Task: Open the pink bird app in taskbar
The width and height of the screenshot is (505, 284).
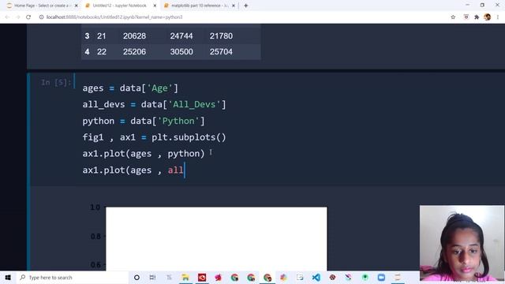Action: coord(218,277)
